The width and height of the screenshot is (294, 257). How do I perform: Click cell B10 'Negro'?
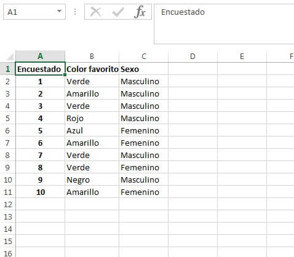coord(92,180)
